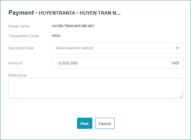Viewport: 191px width, 140px height.
Task: Click the truncated 'HUYEN TRAN N...' title text
Action: (100, 13)
